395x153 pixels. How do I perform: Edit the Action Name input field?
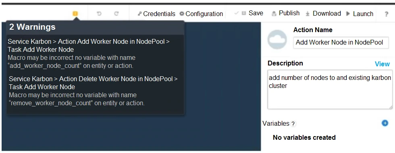tap(341, 43)
